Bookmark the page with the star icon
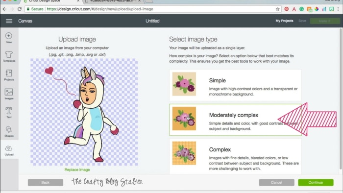Screen dimensions: 343x193 [278, 9]
